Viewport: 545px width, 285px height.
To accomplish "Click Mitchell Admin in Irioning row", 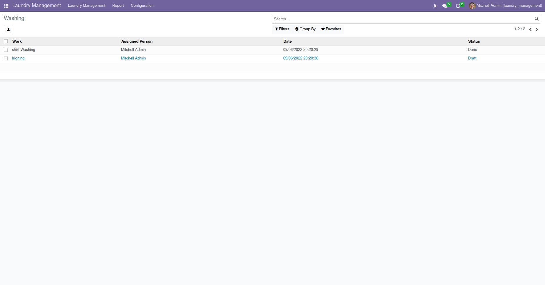I will 133,58.
